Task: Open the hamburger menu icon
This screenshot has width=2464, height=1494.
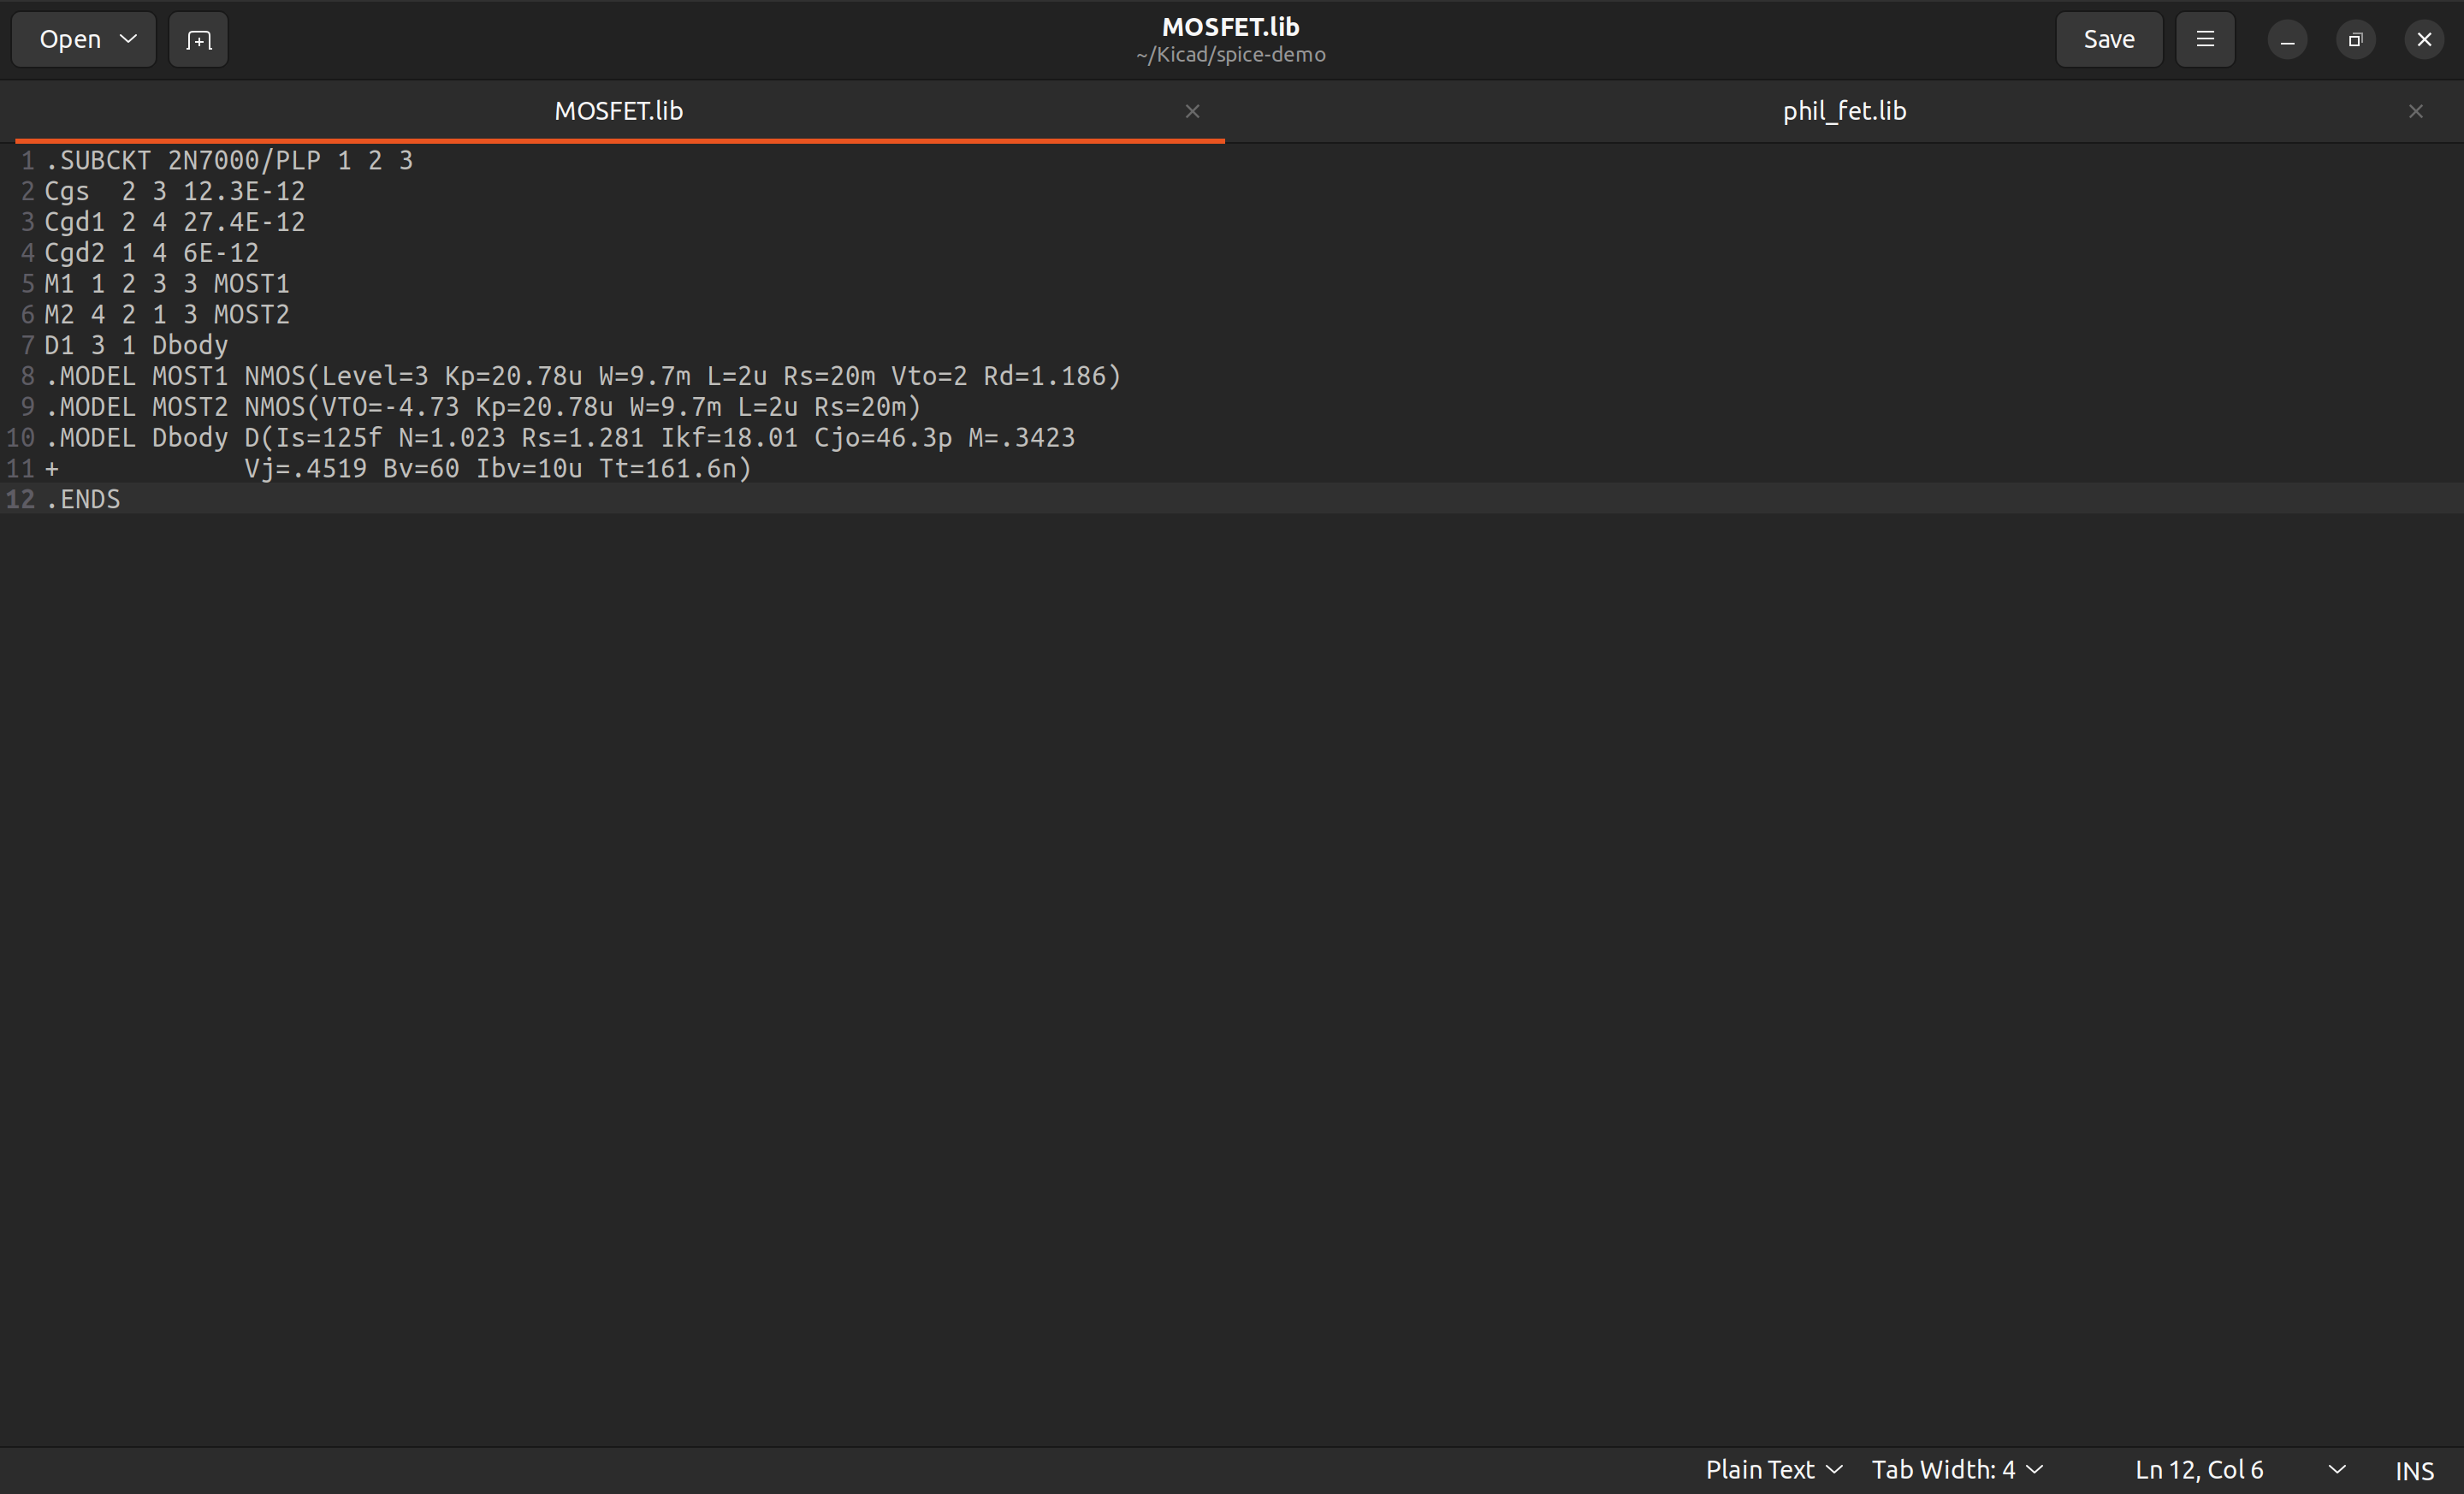Action: 2204,39
